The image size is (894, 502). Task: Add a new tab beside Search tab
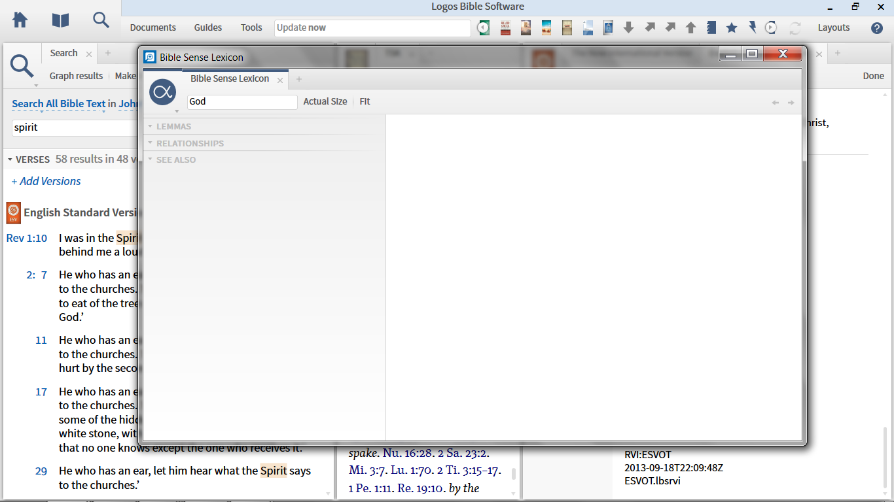click(108, 53)
